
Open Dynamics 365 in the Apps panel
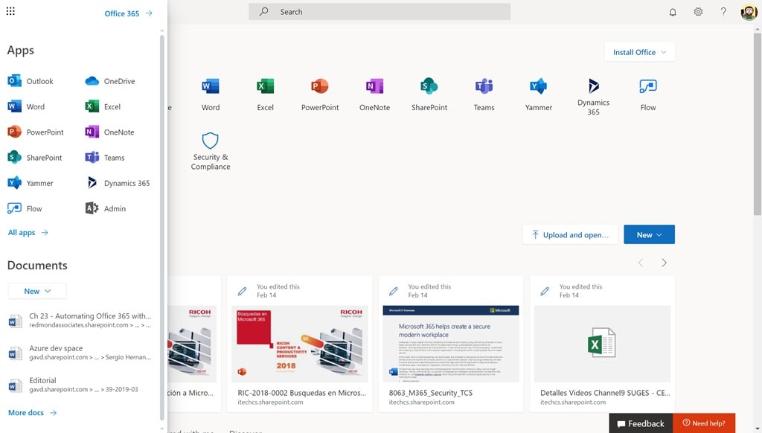pyautogui.click(x=118, y=183)
